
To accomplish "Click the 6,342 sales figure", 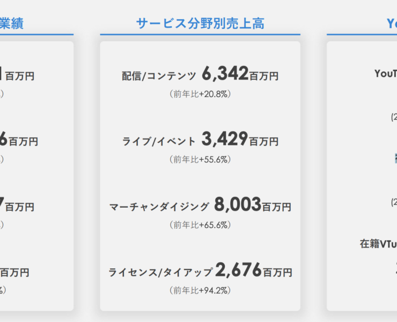I will click(225, 74).
